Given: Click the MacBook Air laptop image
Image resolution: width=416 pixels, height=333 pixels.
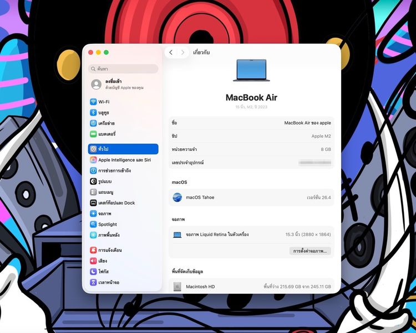Looking at the screenshot, I should pyautogui.click(x=251, y=70).
